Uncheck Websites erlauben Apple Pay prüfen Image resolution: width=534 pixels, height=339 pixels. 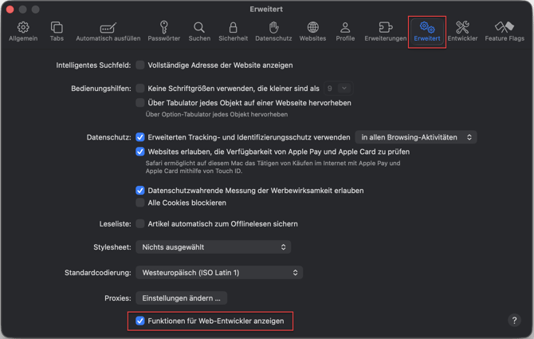point(140,152)
